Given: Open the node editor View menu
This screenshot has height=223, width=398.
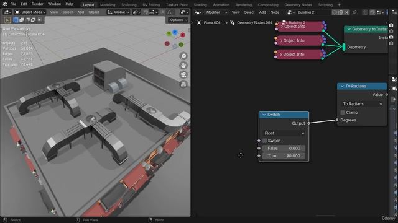Looking at the screenshot, I should point(236,12).
